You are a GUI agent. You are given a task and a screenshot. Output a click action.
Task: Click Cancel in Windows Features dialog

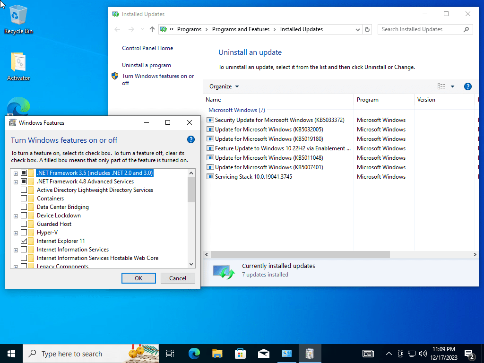(x=178, y=278)
